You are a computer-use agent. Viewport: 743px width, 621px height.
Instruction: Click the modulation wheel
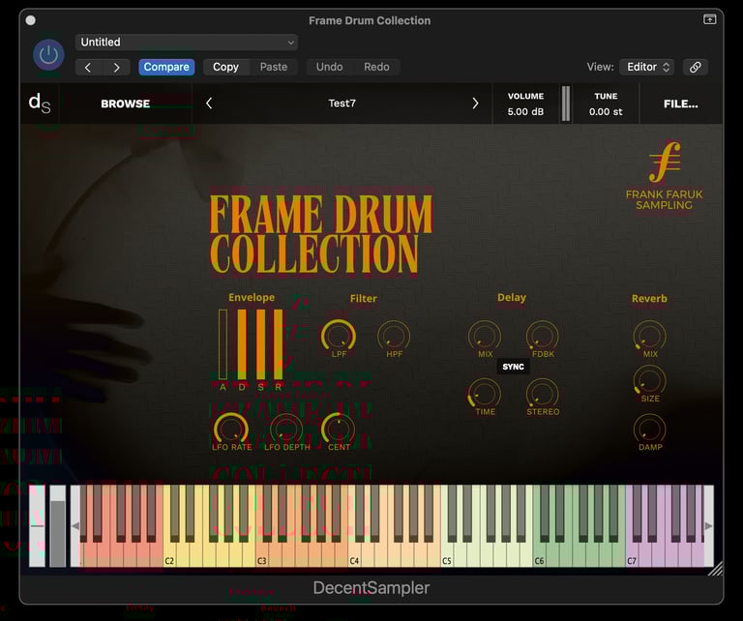click(x=58, y=526)
